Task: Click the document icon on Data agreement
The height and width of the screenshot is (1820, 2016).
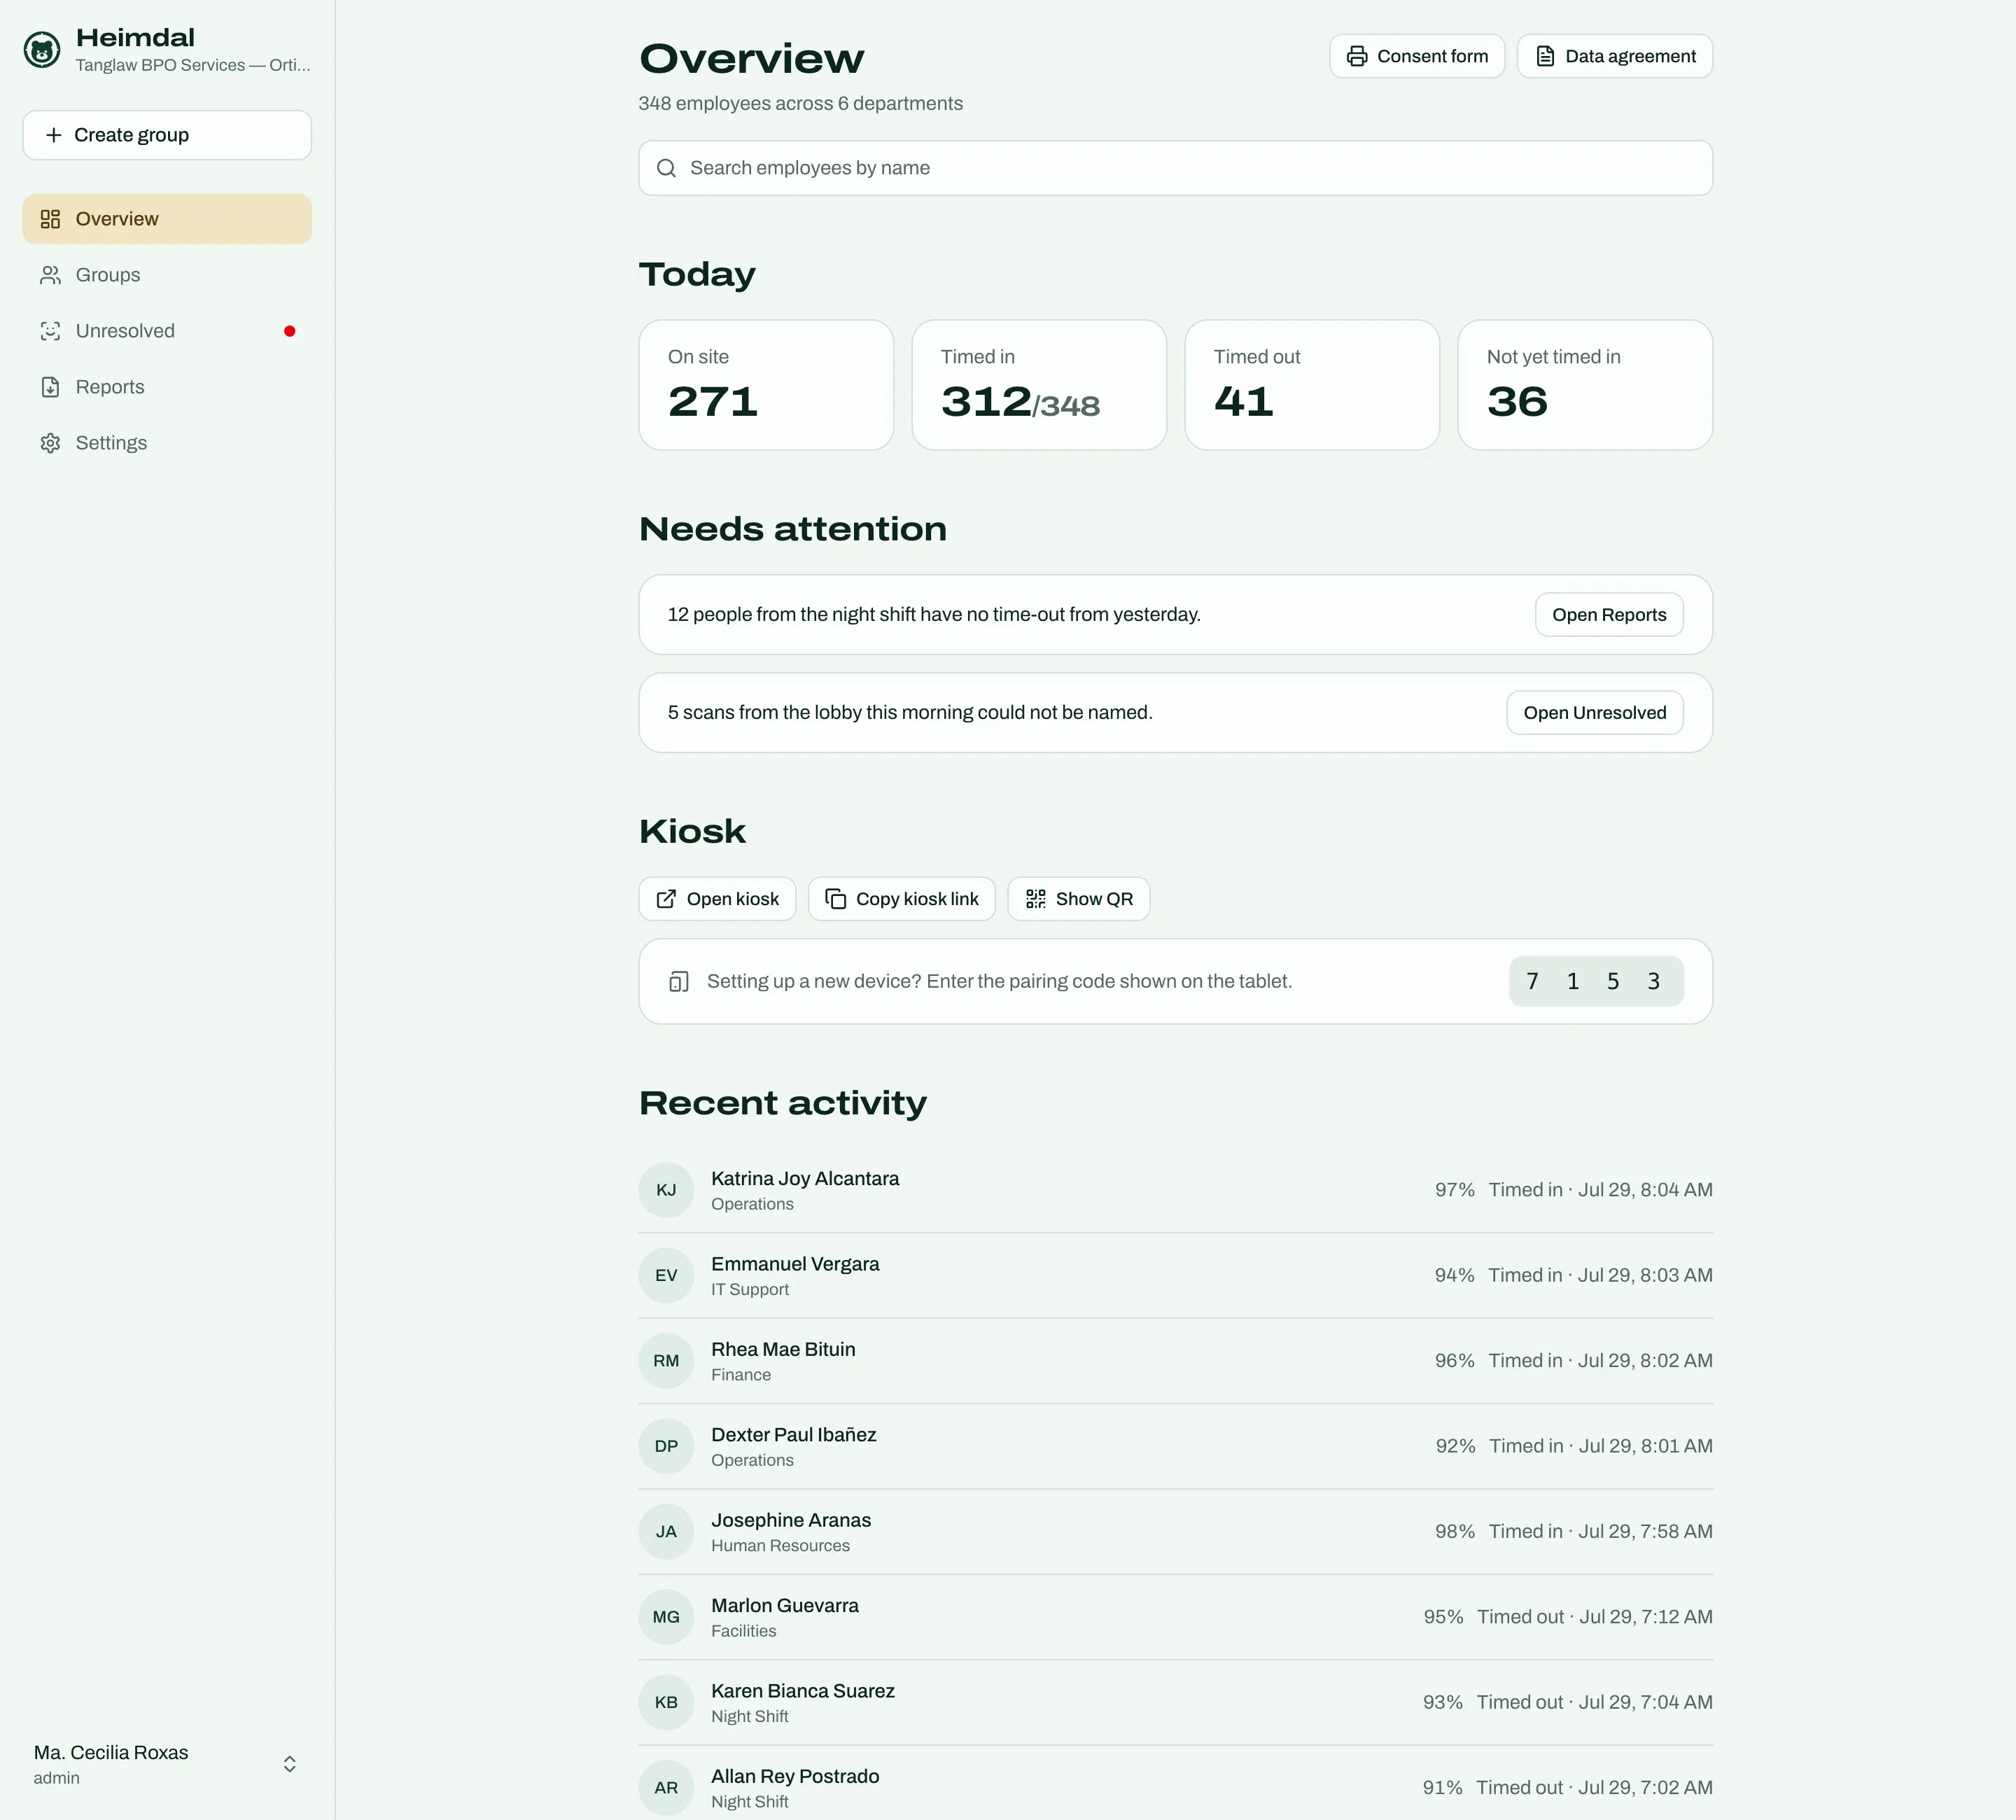Action: (1545, 56)
